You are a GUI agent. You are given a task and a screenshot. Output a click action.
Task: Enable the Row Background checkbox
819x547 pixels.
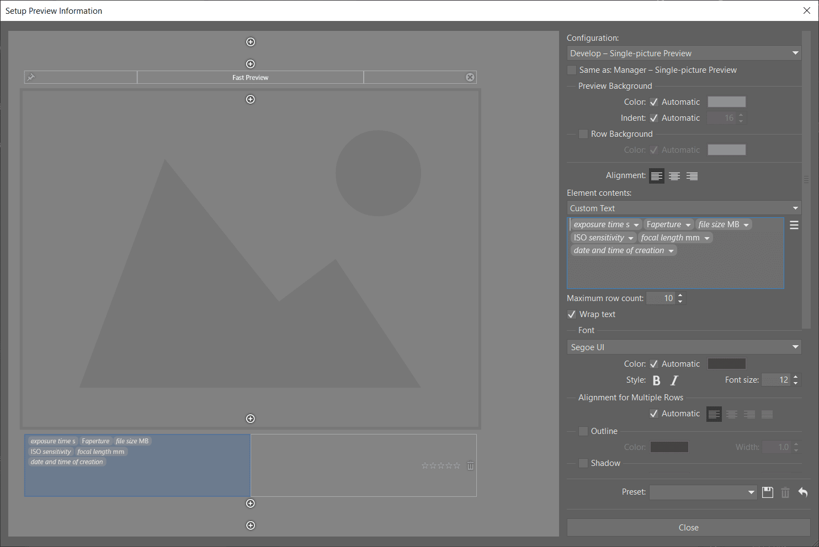pos(583,134)
